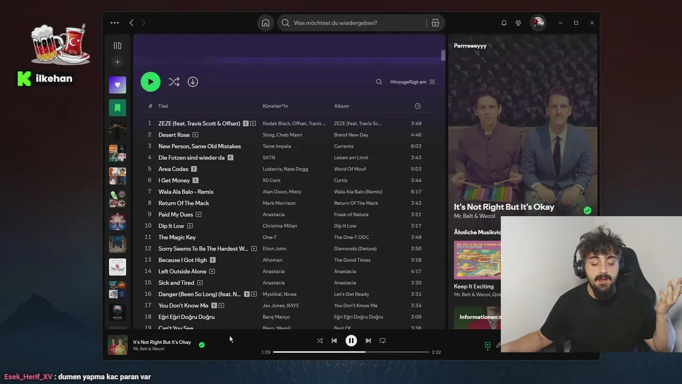The height and width of the screenshot is (384, 682).
Task: Open 'It's Not Right But It's Okay' title in panel
Action: (x=504, y=207)
